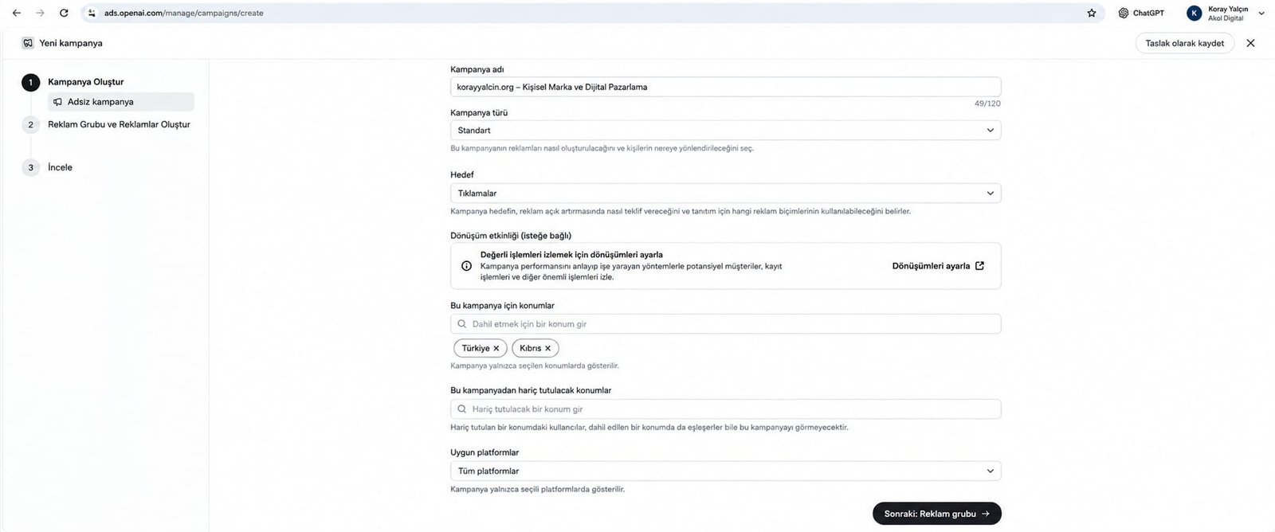The height and width of the screenshot is (532, 1275).
Task: Open the Hedef Tıklamalar dropdown
Action: point(725,193)
